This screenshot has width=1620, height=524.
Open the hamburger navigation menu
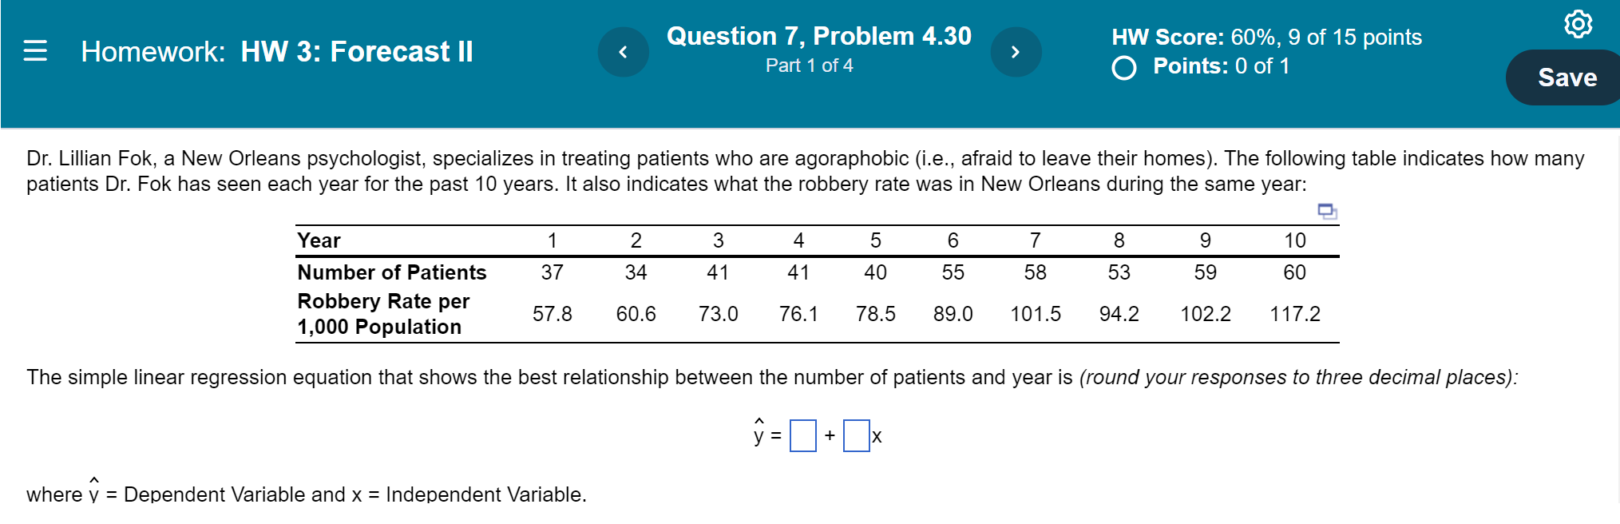[x=35, y=51]
